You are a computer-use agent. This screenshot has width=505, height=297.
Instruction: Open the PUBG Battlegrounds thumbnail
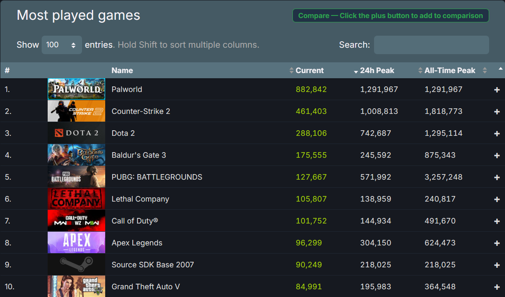pyautogui.click(x=76, y=177)
